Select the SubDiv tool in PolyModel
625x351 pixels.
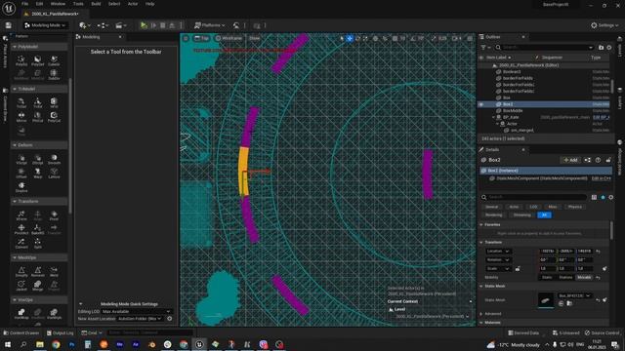coord(54,74)
